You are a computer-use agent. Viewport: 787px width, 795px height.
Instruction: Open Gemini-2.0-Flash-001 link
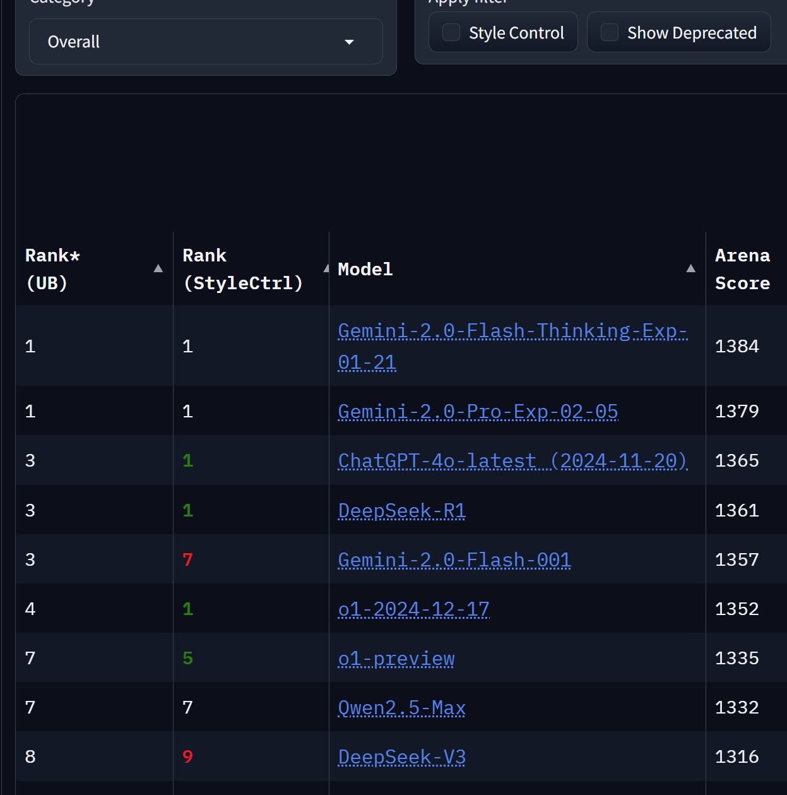(454, 559)
